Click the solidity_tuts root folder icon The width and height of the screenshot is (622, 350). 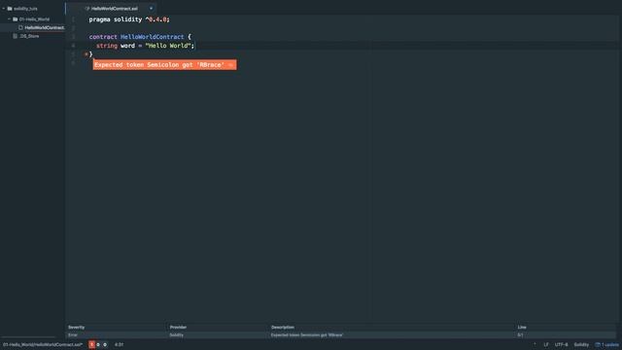click(x=10, y=9)
